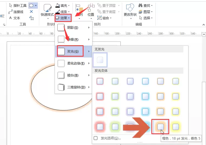Click the 查找 find binoculars
The width and height of the screenshot is (206, 145).
point(145,5)
